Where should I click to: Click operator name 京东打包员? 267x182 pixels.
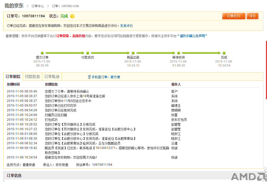179,120
